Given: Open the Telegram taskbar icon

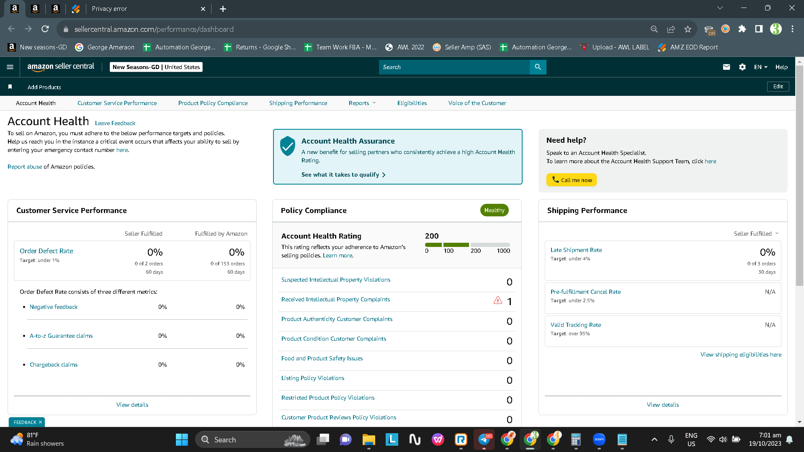Looking at the screenshot, I should [x=484, y=439].
